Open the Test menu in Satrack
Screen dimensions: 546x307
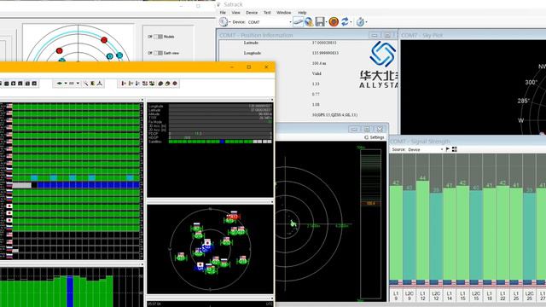coord(267,13)
